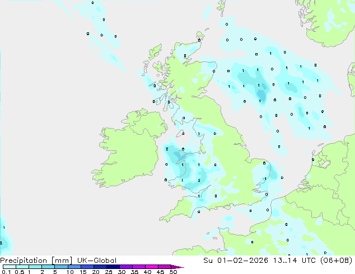Click the '0.5' legend scale label

[x=19, y=272]
